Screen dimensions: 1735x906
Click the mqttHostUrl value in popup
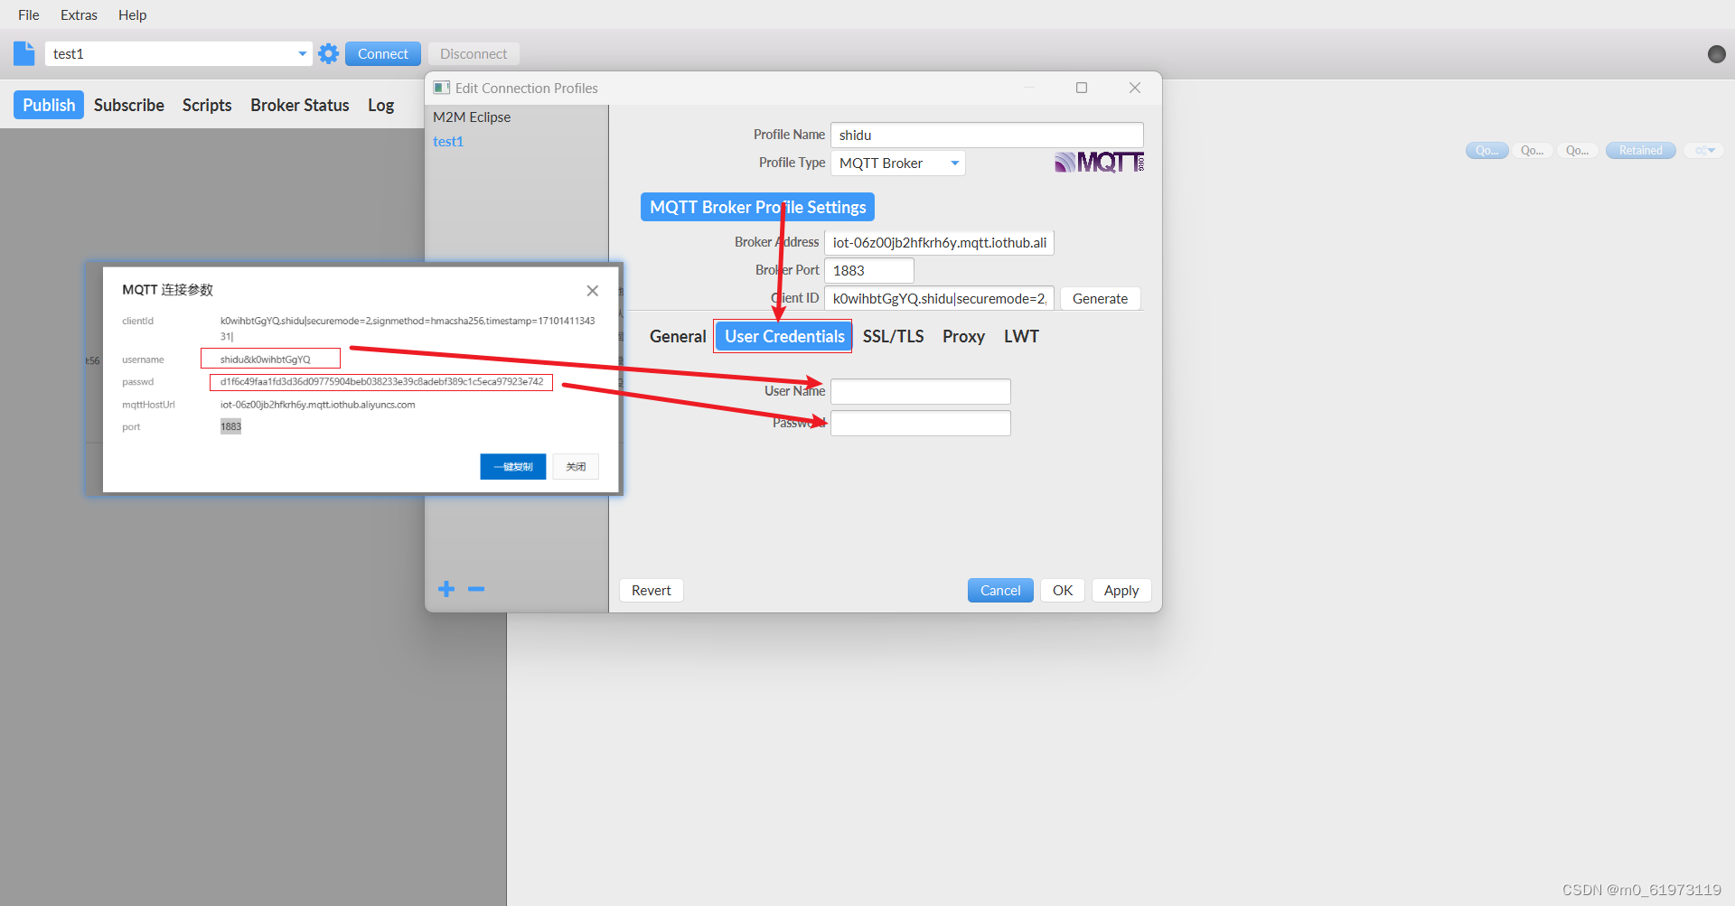[318, 404]
